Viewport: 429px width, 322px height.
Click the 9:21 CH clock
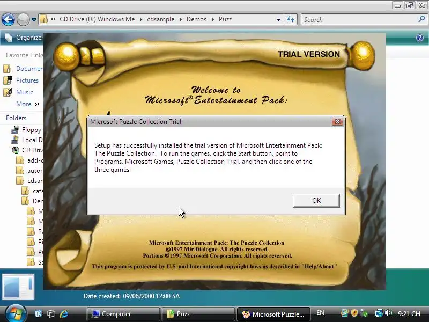[x=409, y=313]
